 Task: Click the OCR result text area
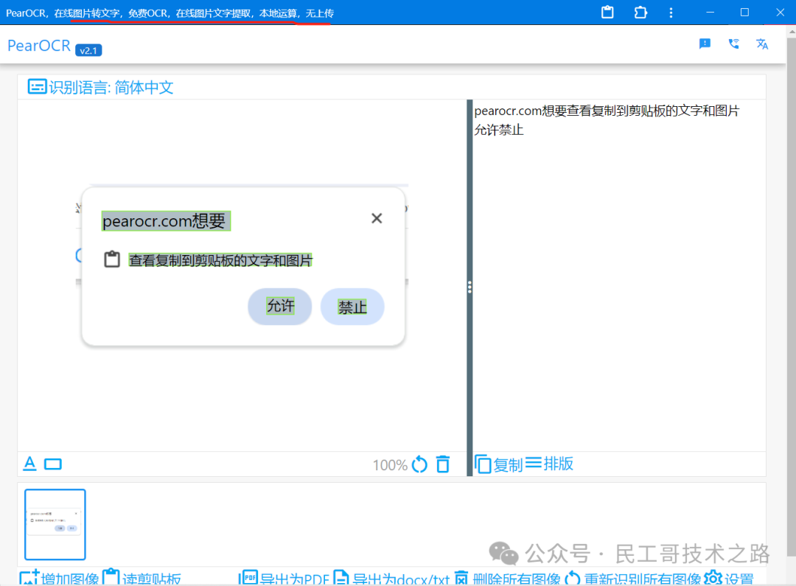pyautogui.click(x=619, y=275)
